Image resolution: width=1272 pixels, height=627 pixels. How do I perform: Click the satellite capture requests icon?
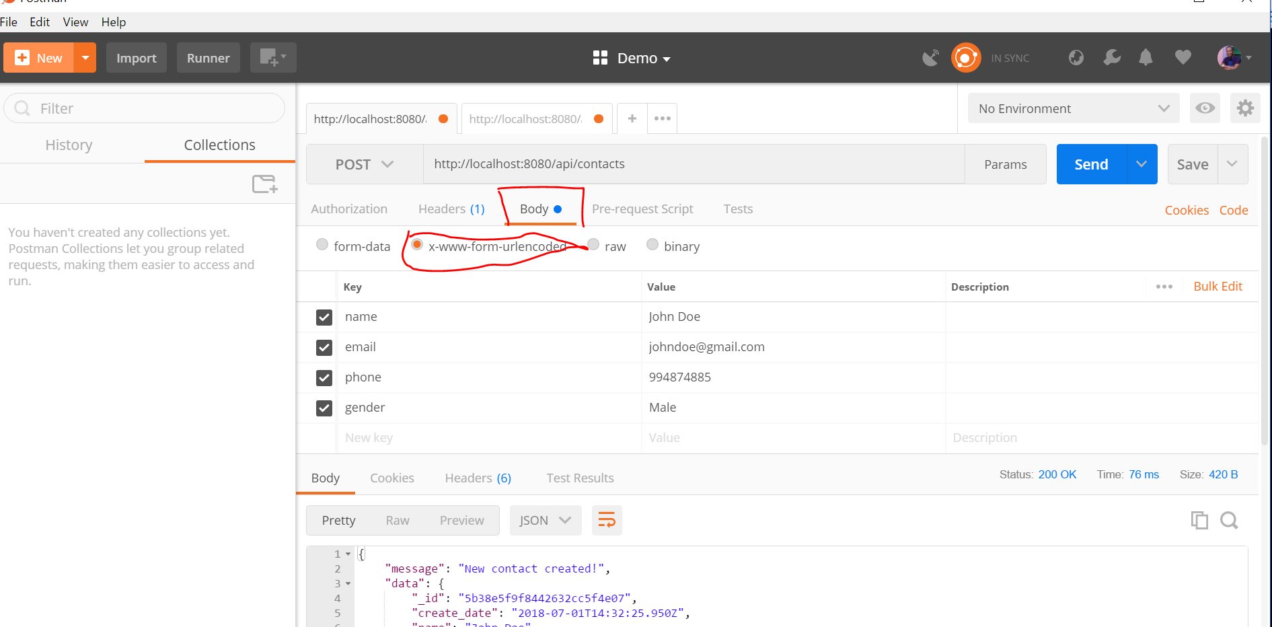(x=930, y=58)
